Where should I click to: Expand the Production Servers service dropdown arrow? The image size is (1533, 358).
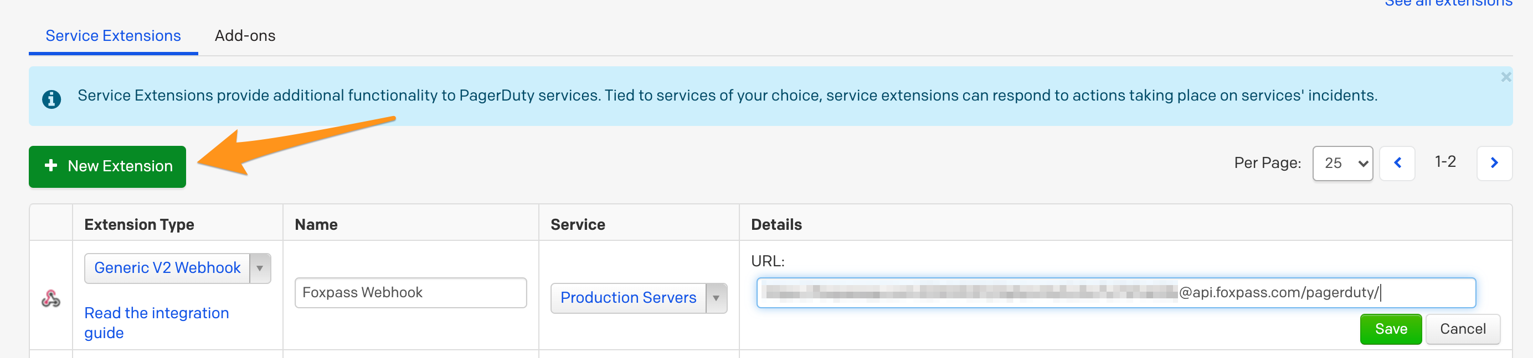716,298
